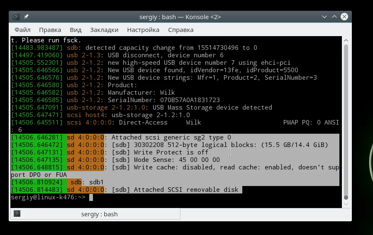Click the 'Write cache: disabled' line
373x235 pixels.
(175, 167)
